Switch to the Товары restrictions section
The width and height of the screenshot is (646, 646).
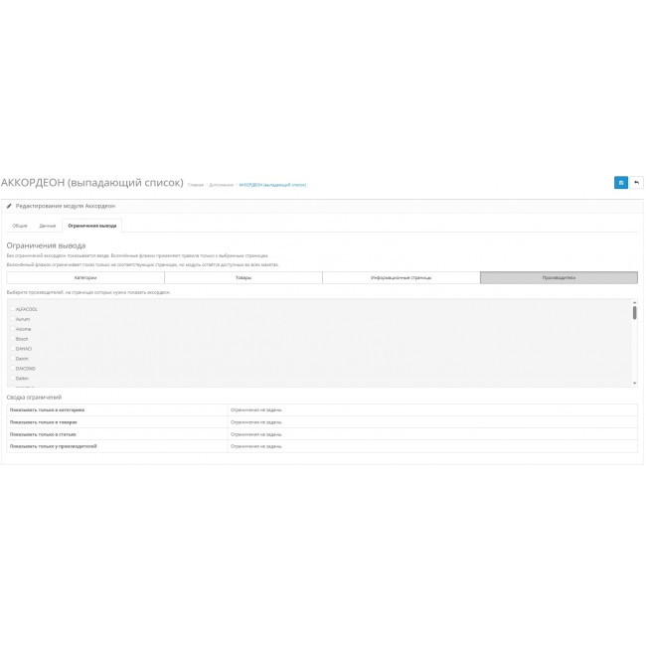tap(243, 278)
